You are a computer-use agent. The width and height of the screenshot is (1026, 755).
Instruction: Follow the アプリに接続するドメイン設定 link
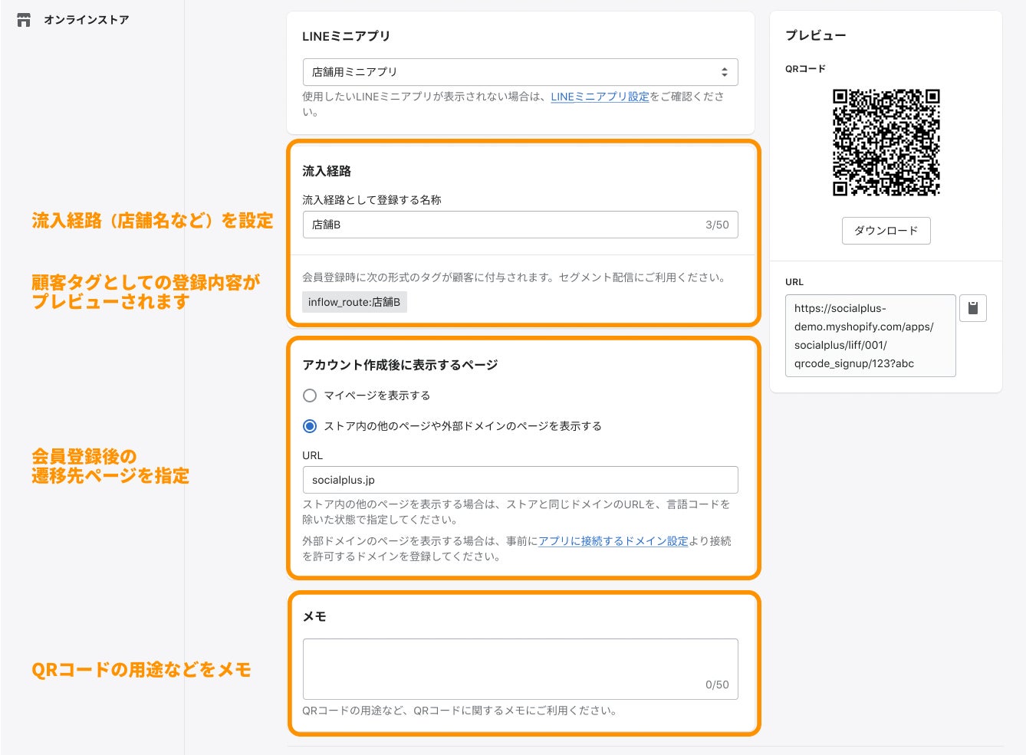pos(613,541)
